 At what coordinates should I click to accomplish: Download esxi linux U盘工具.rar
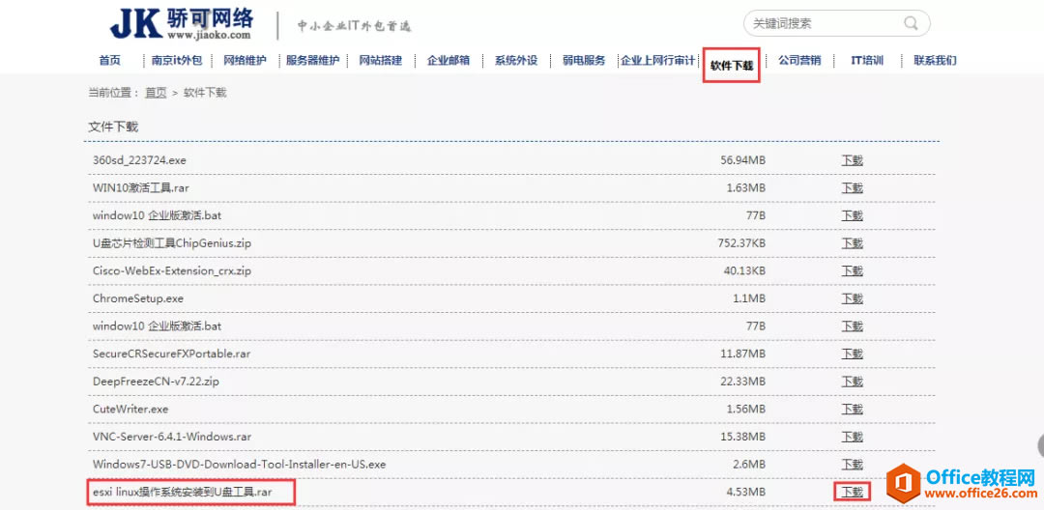click(853, 492)
